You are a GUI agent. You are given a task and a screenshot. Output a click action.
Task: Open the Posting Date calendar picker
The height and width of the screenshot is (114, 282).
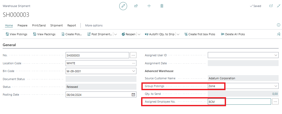133,95
